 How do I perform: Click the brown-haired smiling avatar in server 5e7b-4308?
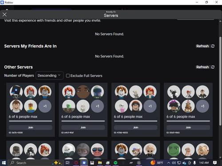tap(16, 106)
